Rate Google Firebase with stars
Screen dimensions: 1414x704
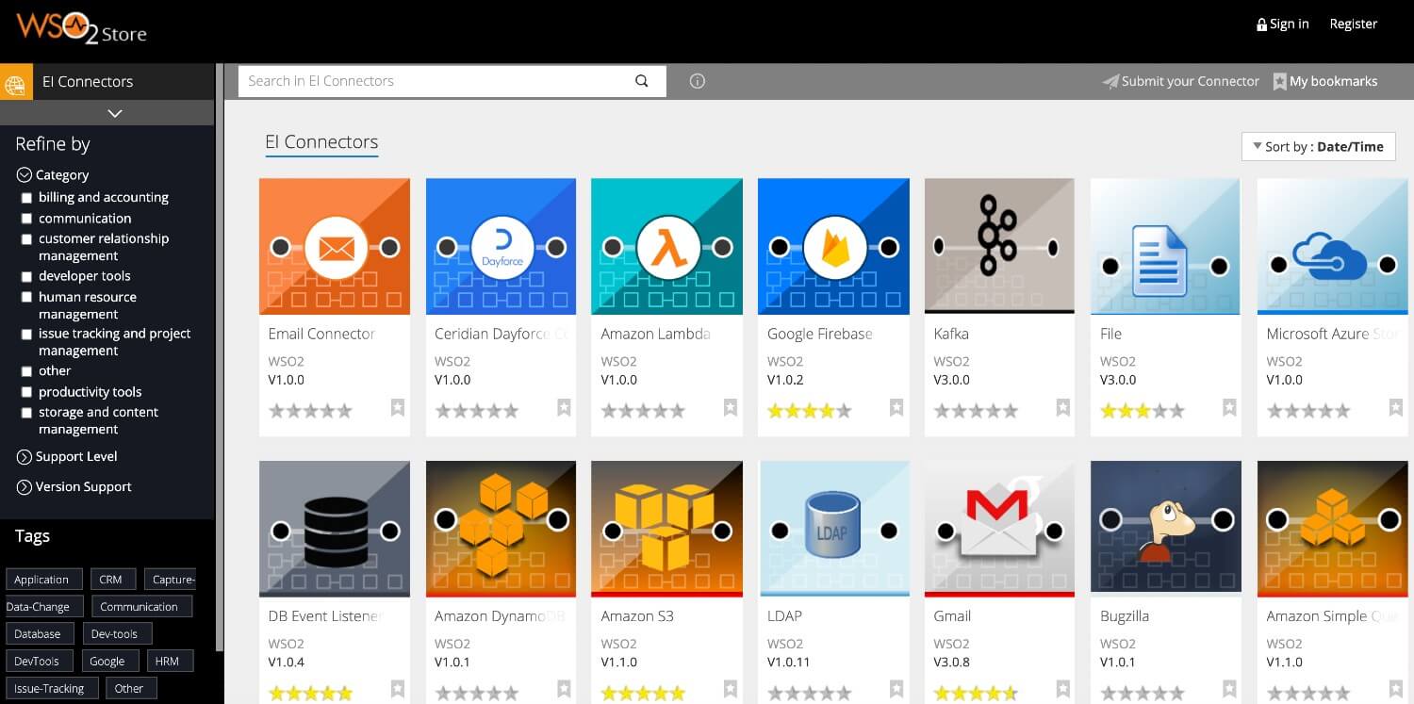809,411
